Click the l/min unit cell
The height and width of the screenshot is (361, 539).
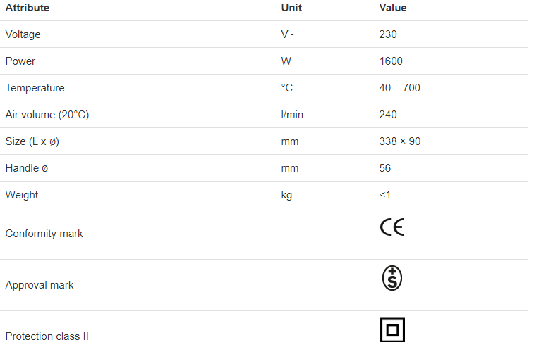click(x=292, y=115)
